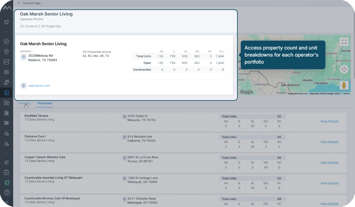This screenshot has height=207, width=355.
Task: Click the green swirl icon in sidebar
Action: pos(7,182)
